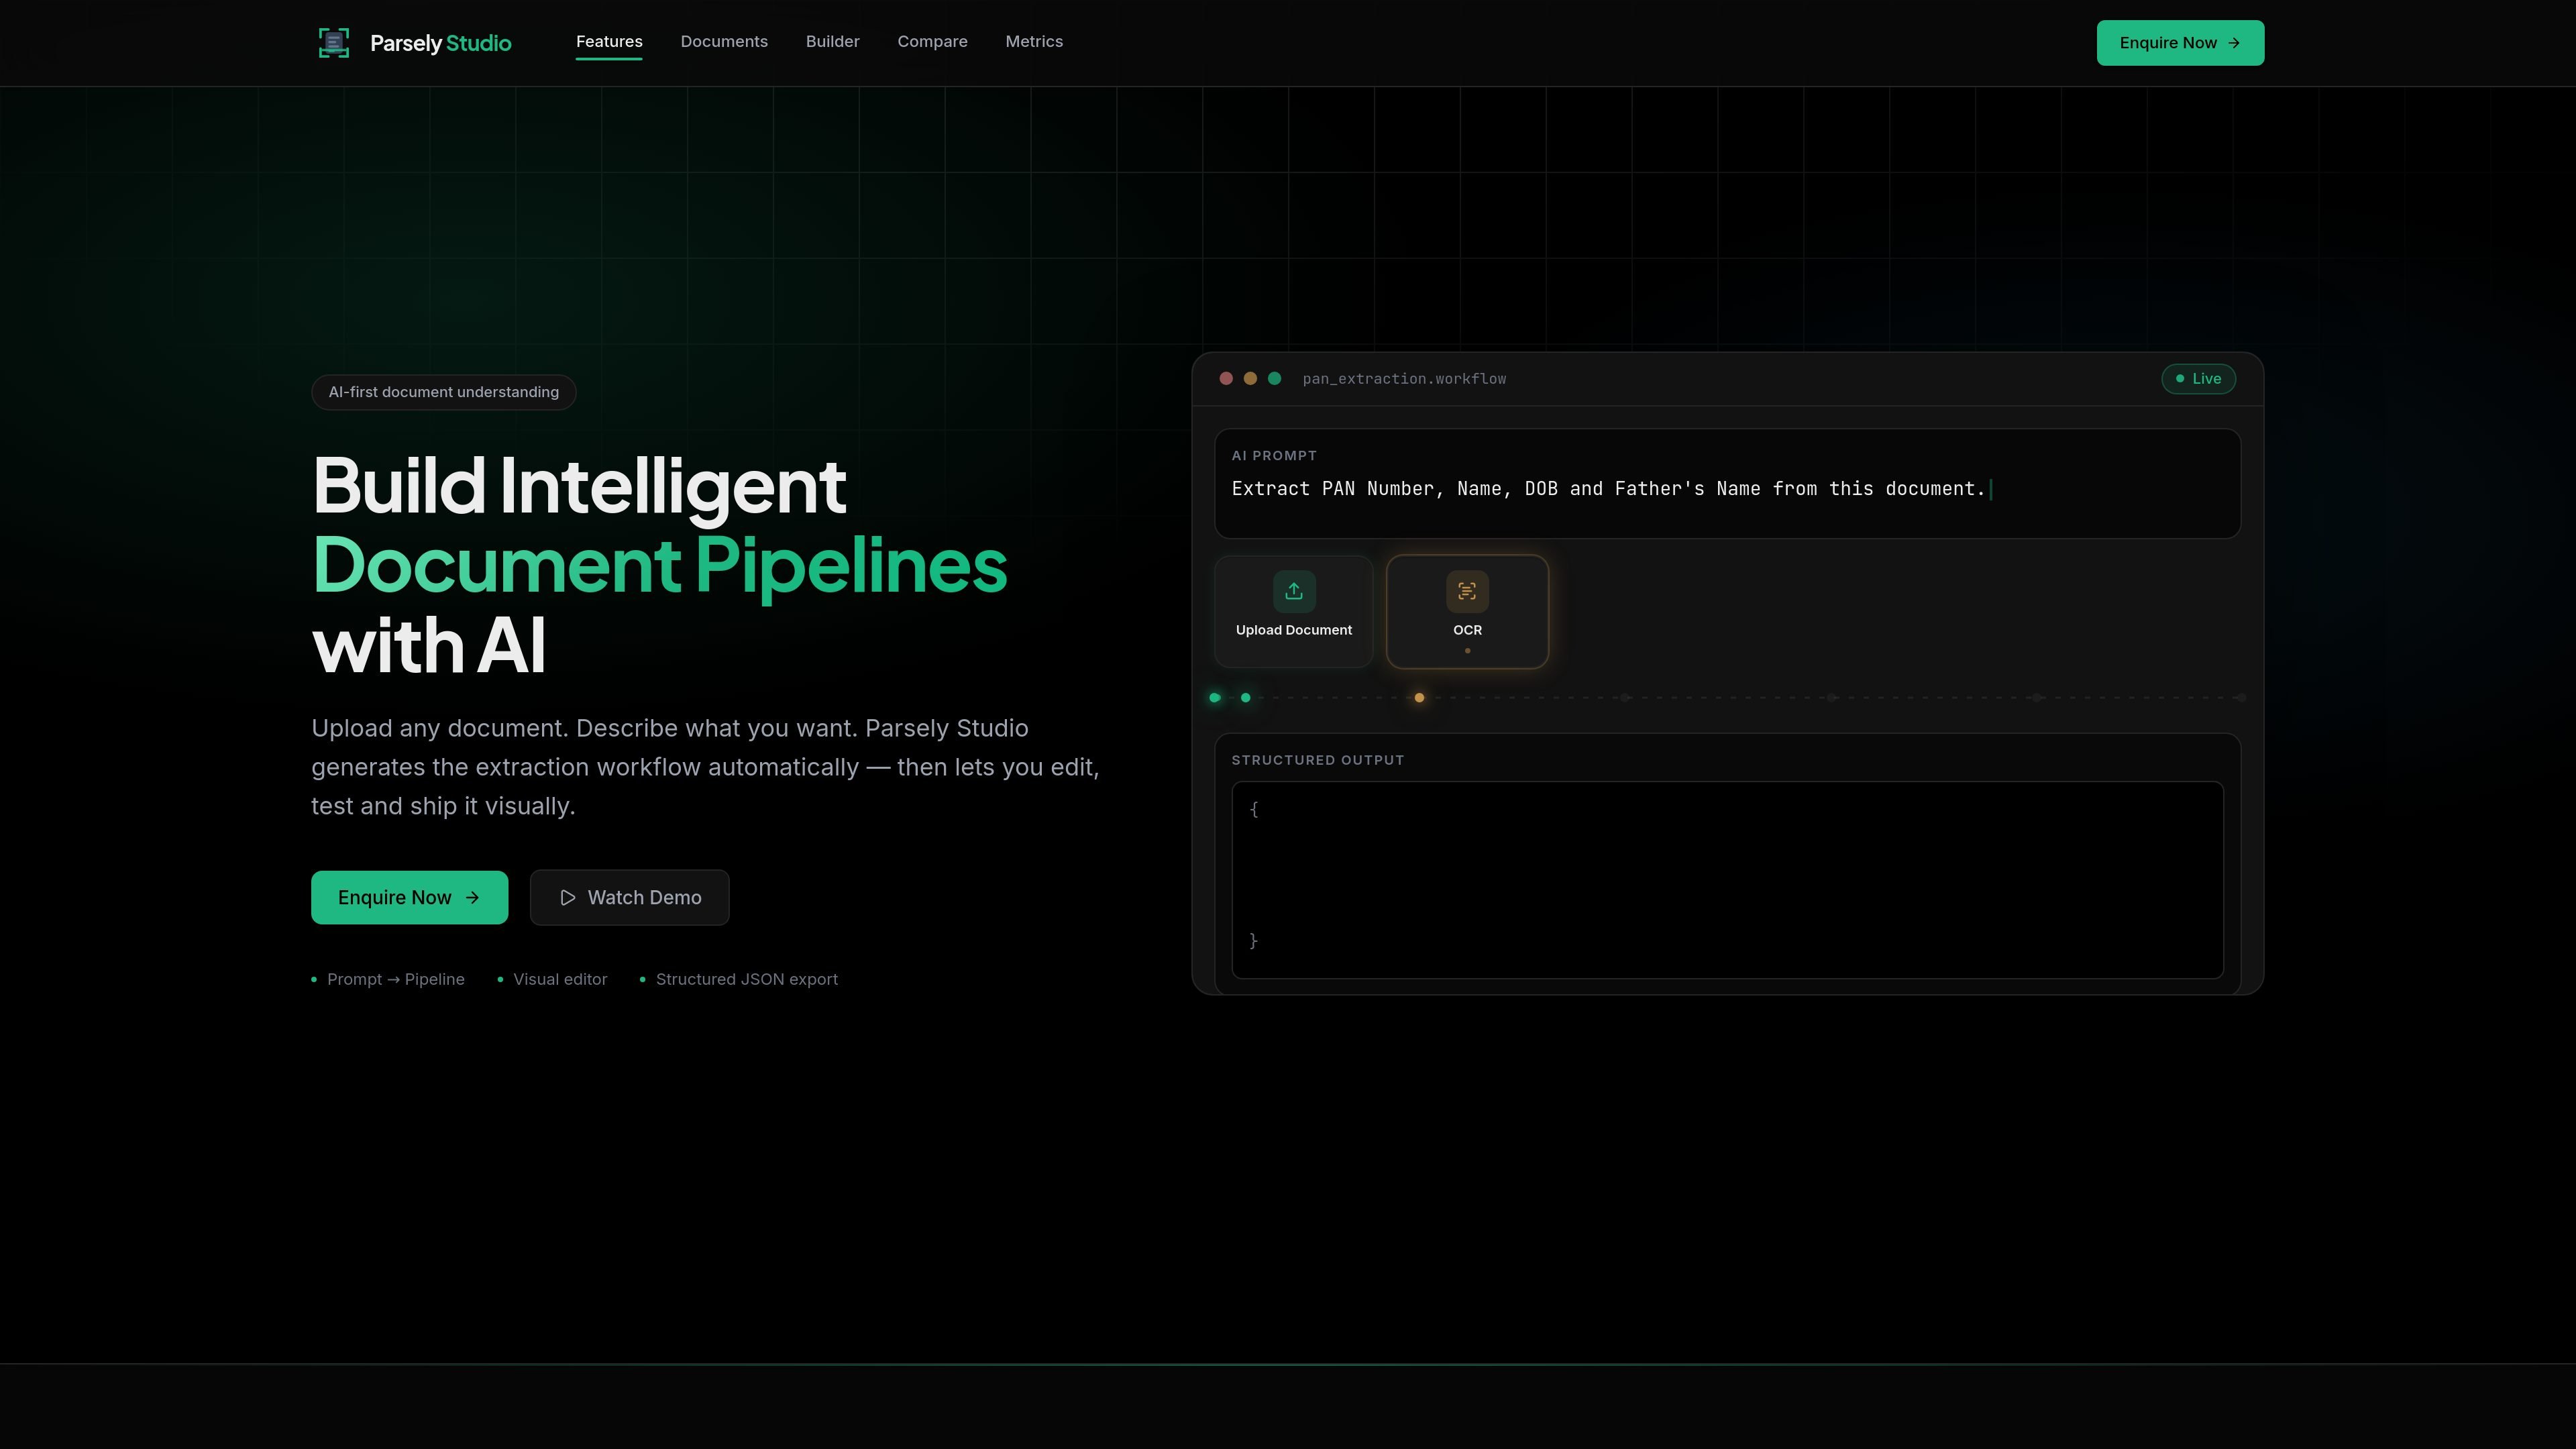Click the pan_extraction.workflow filename
This screenshot has width=2576, height=1449.
click(1404, 379)
